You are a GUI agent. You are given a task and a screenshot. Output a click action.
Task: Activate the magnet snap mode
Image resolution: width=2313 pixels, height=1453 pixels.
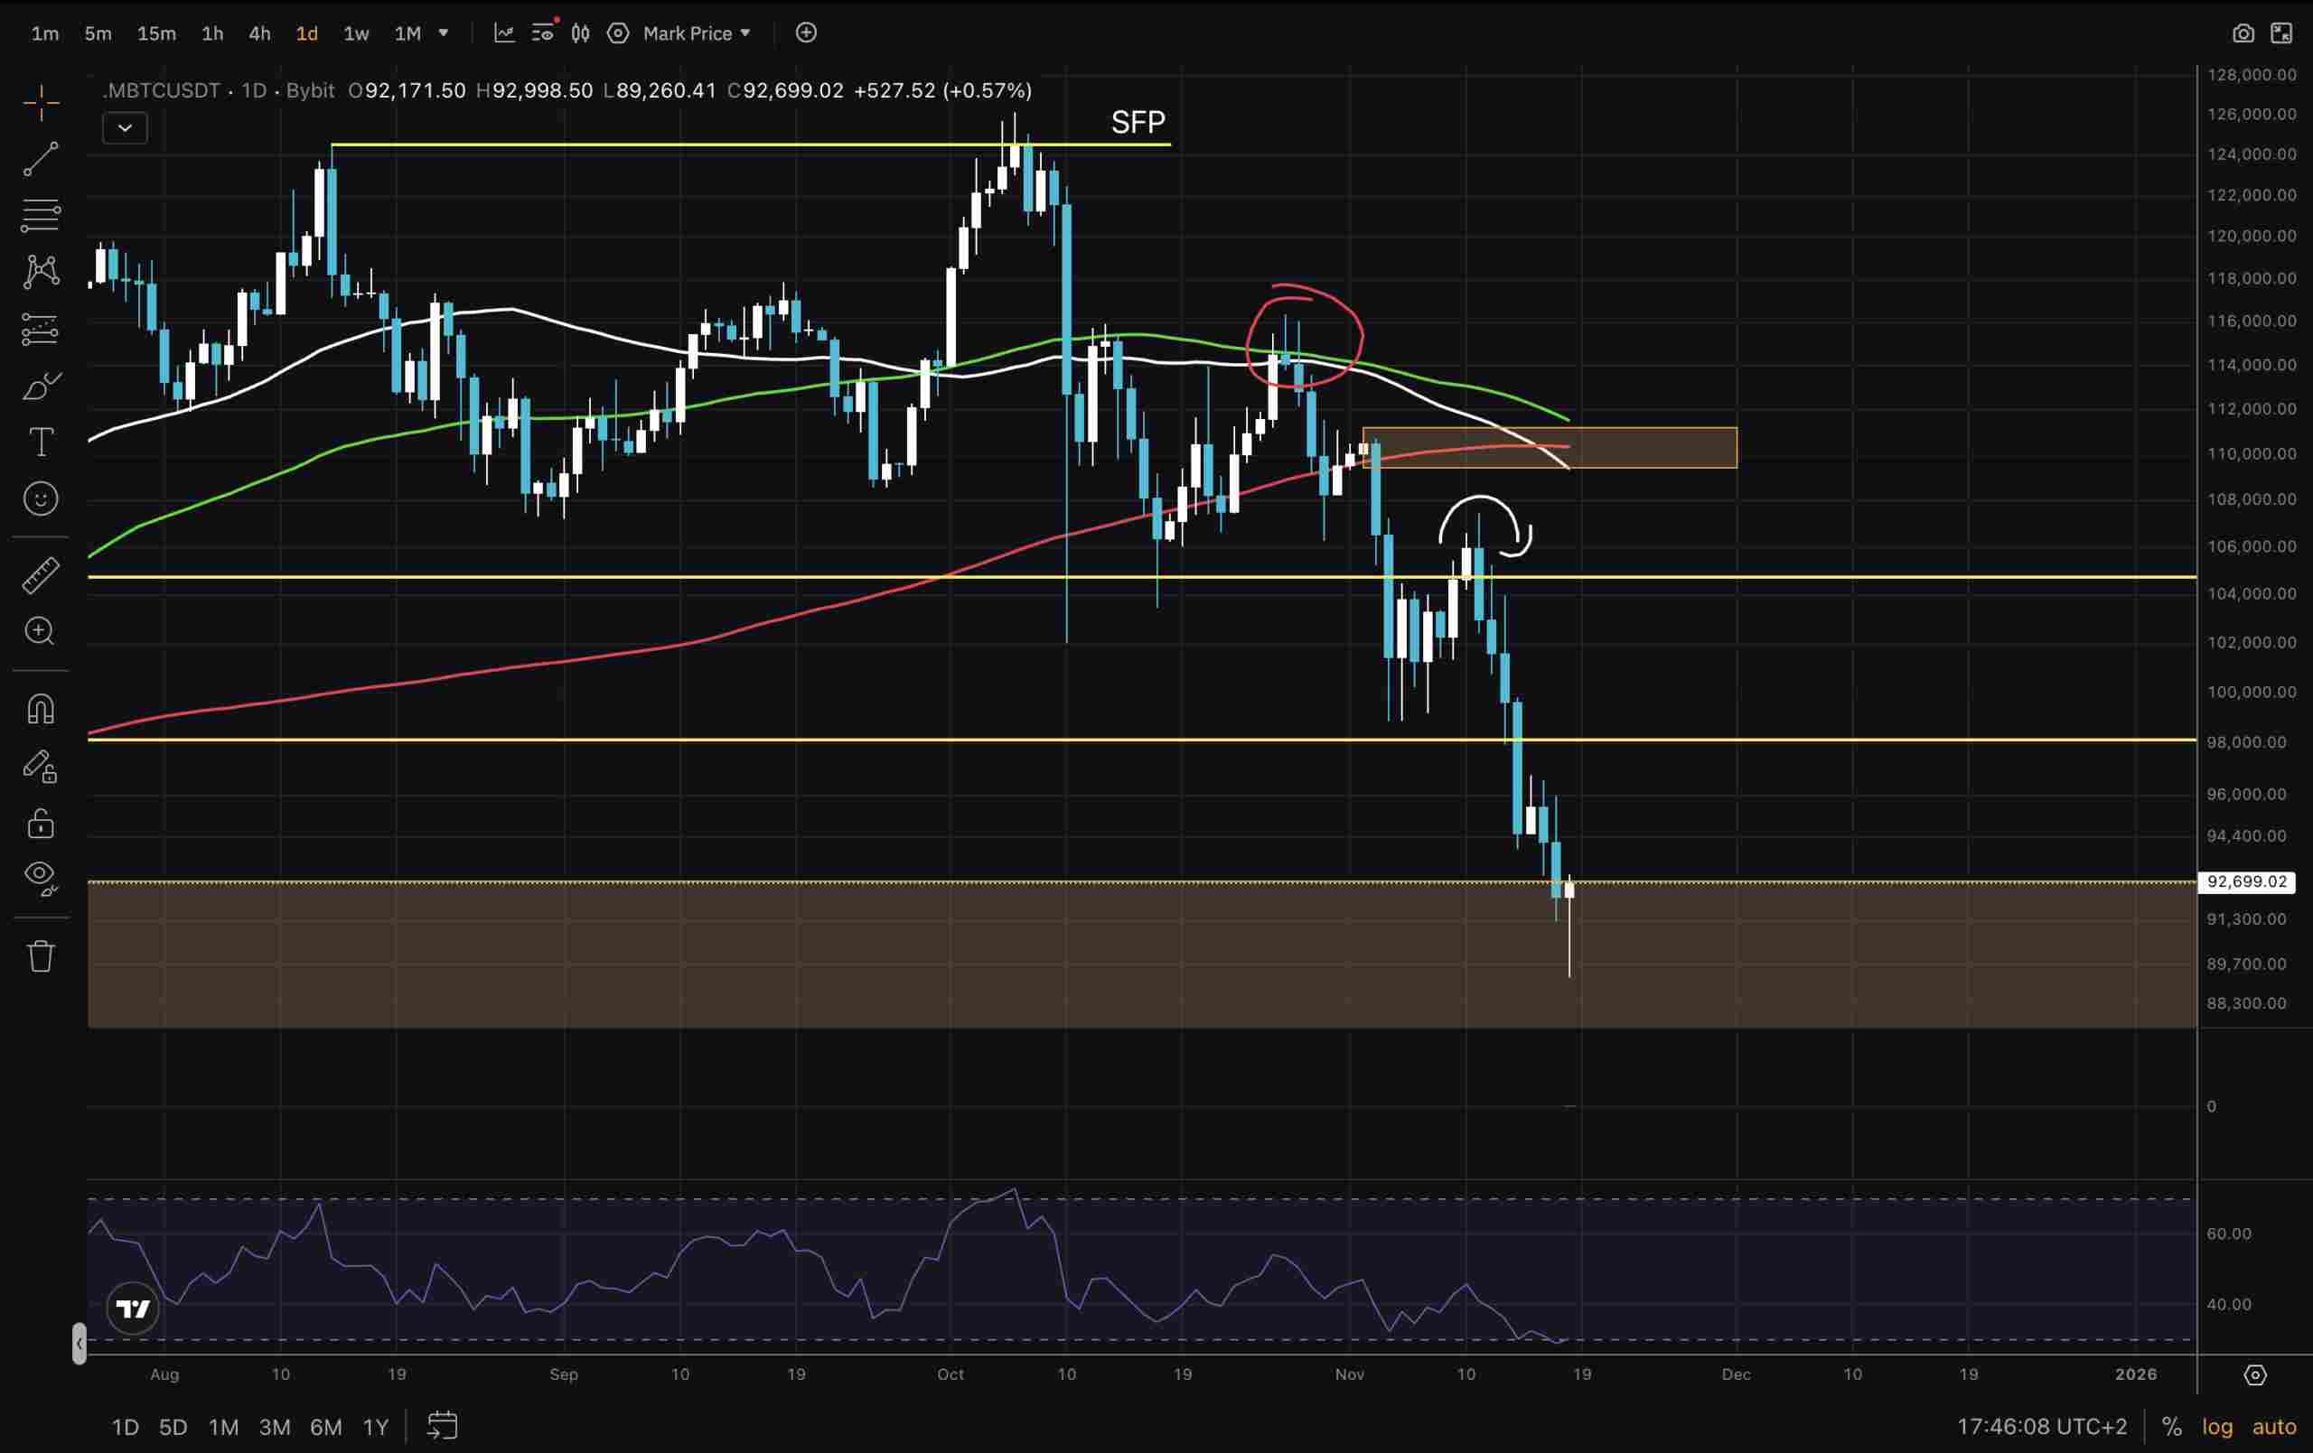coord(41,710)
